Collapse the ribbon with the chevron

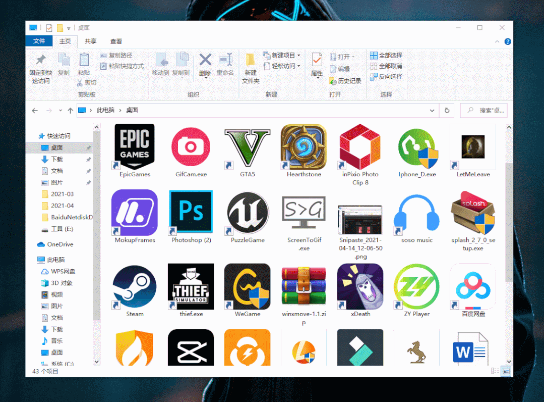[497, 42]
